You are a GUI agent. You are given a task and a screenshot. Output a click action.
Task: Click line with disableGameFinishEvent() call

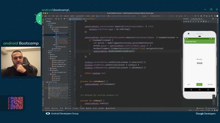pos(114,51)
